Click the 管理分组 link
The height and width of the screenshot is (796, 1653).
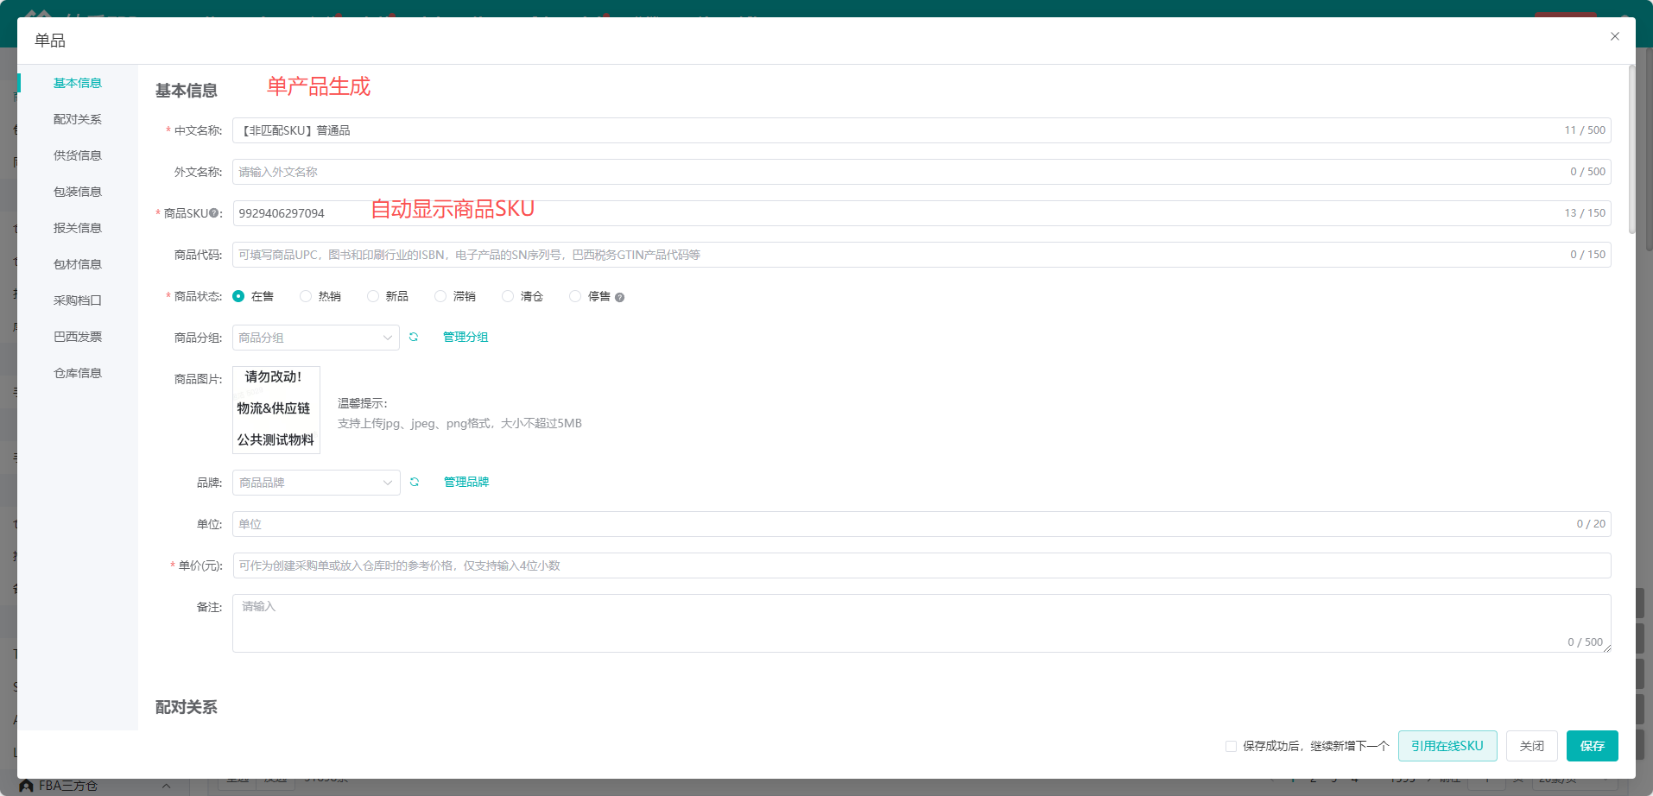pyautogui.click(x=465, y=338)
